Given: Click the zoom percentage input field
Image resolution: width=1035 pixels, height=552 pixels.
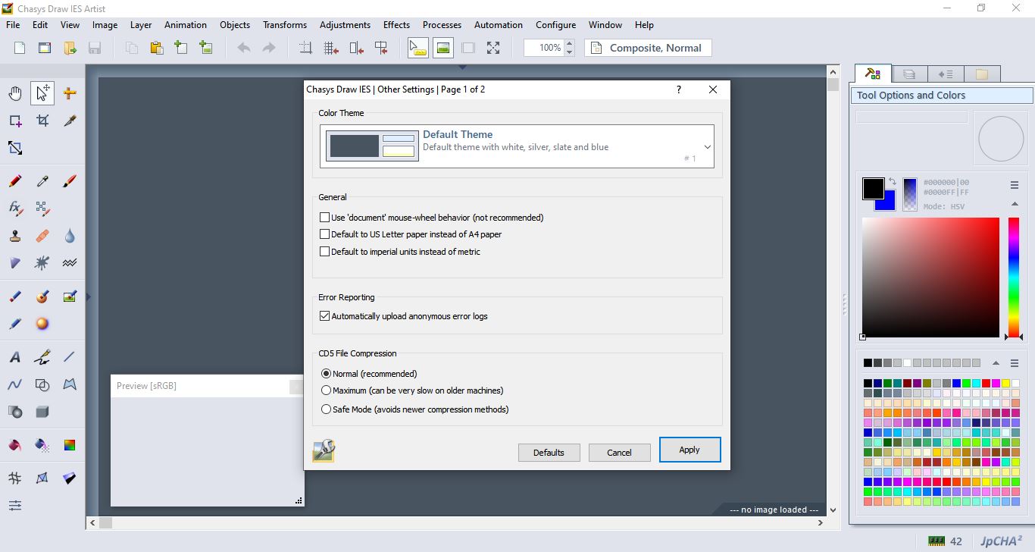Looking at the screenshot, I should 544,48.
